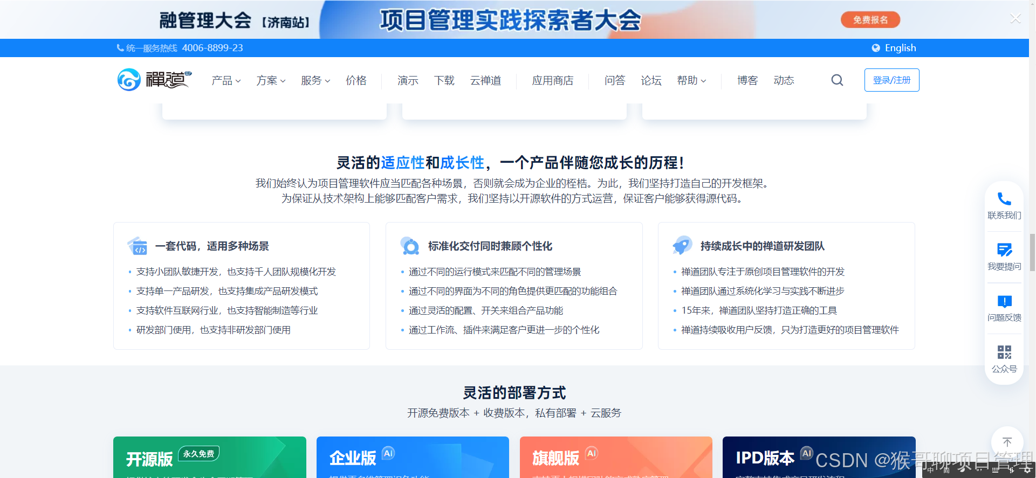Viewport: 1036px width, 478px height.
Task: Click bullet 通过工作流、插件来满足客户更进一步的个性化
Action: coord(504,330)
